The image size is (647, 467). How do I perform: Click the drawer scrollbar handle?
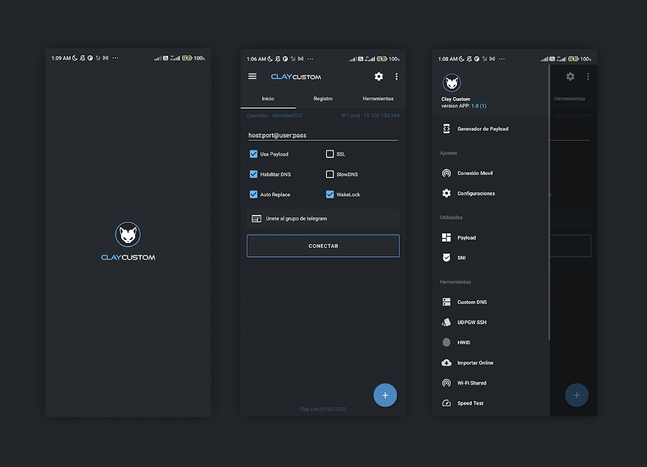pyautogui.click(x=549, y=202)
